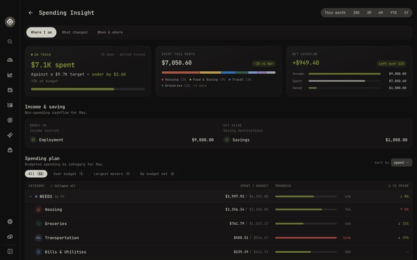Image resolution: width=417 pixels, height=260 pixels.
Task: Click the cloud sync icon in sidebar
Action: pos(10,237)
